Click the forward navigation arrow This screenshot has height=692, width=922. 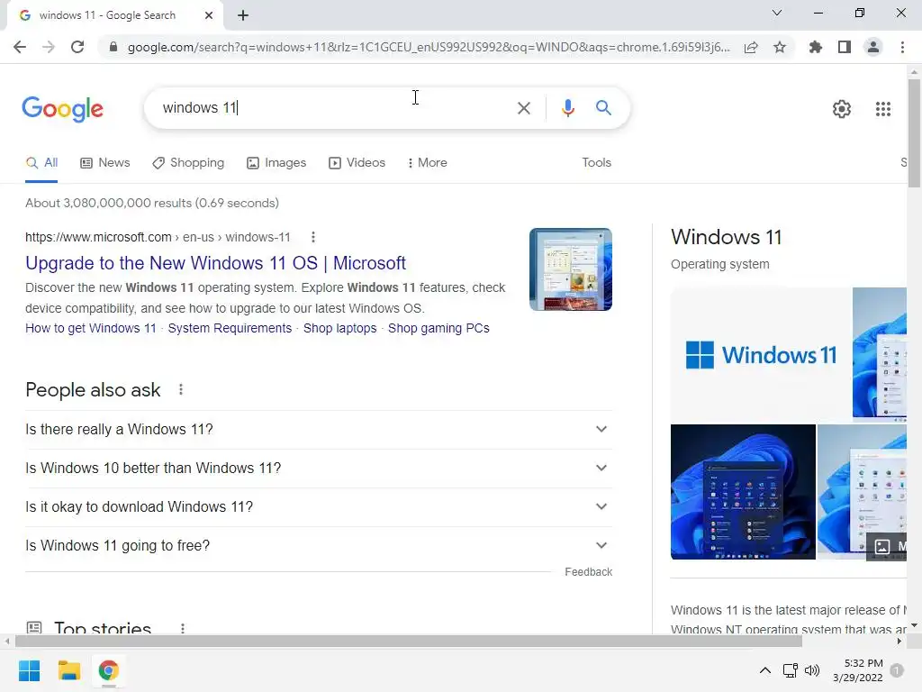click(x=49, y=47)
